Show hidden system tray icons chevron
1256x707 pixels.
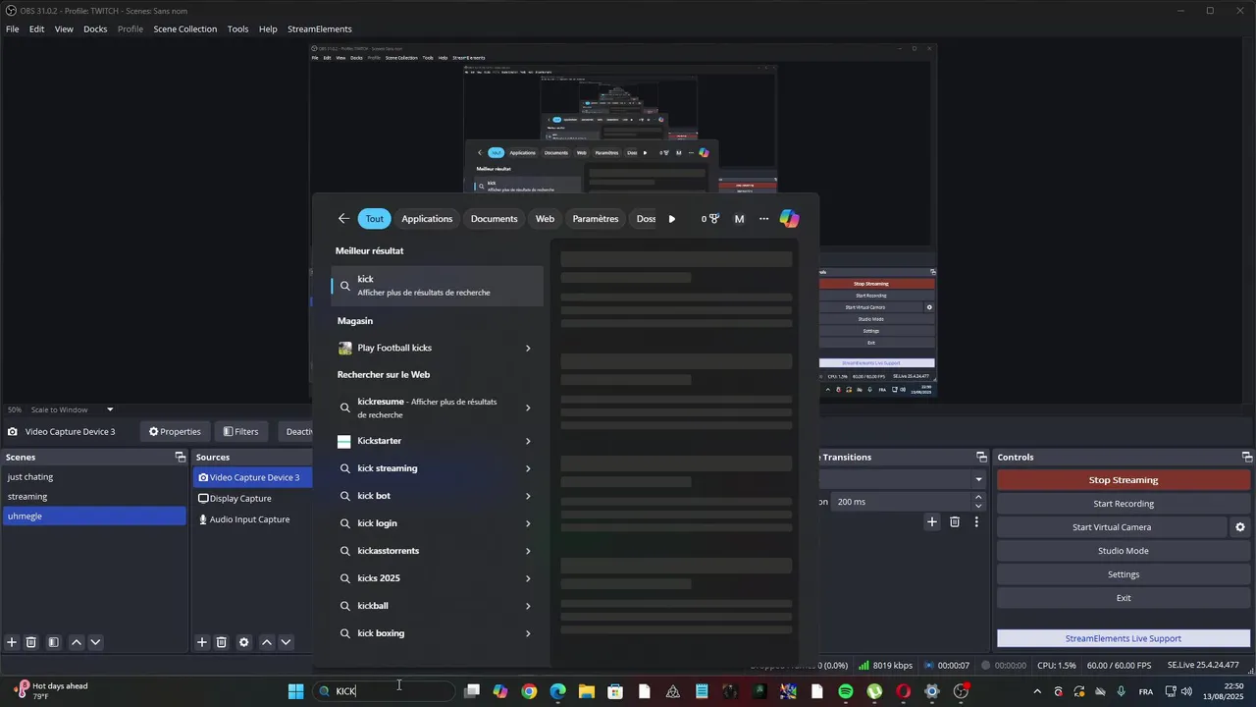click(x=1037, y=691)
